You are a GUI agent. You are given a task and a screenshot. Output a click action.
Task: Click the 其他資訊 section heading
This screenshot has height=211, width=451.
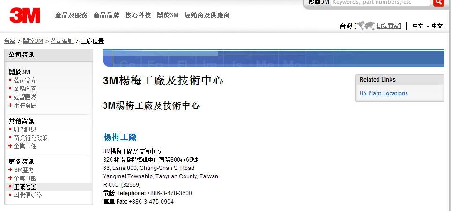coord(21,121)
